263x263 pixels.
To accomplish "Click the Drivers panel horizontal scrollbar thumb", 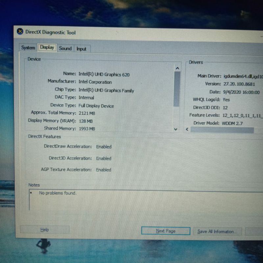I will click(222, 130).
